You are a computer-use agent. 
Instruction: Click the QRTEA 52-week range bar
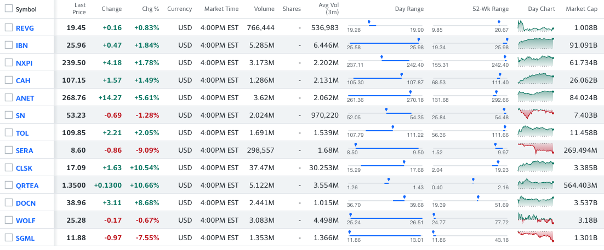click(x=470, y=183)
